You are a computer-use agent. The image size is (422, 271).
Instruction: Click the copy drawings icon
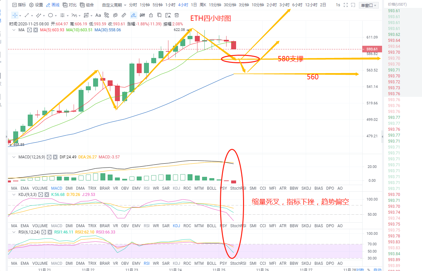click(x=159, y=15)
